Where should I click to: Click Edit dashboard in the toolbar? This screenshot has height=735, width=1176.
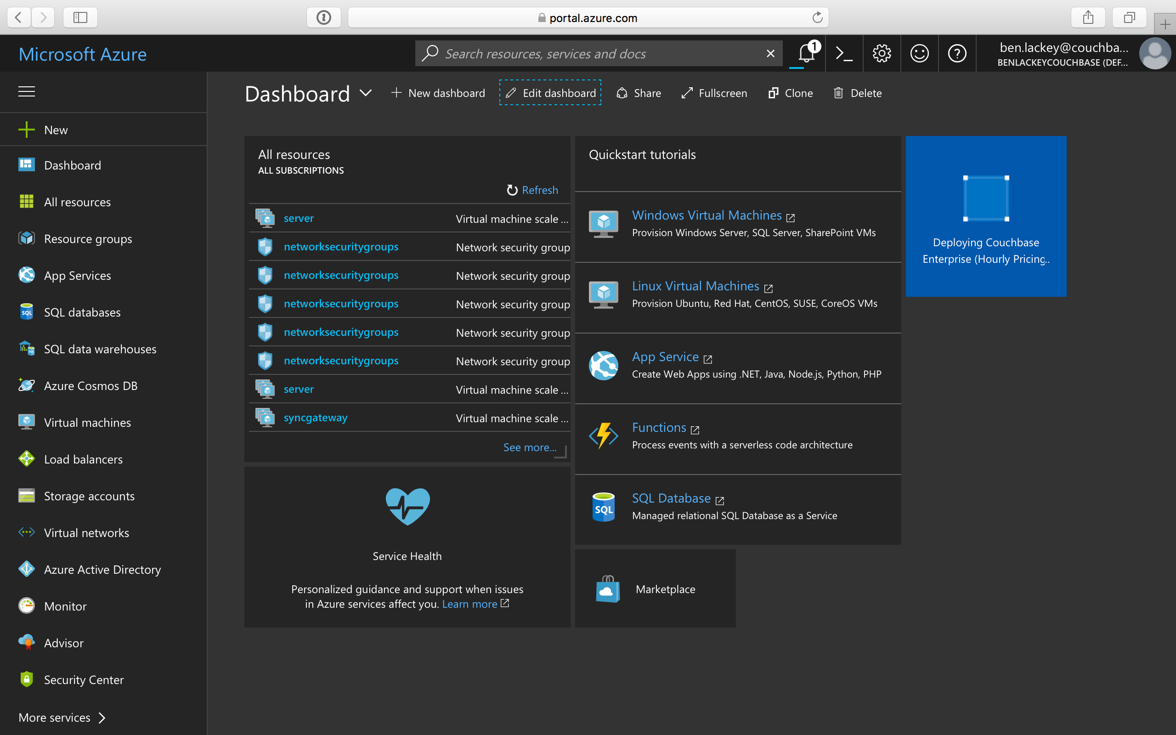pos(549,93)
